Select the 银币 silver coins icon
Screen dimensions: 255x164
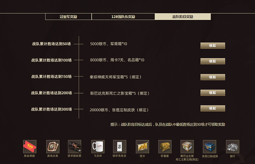coord(233,147)
